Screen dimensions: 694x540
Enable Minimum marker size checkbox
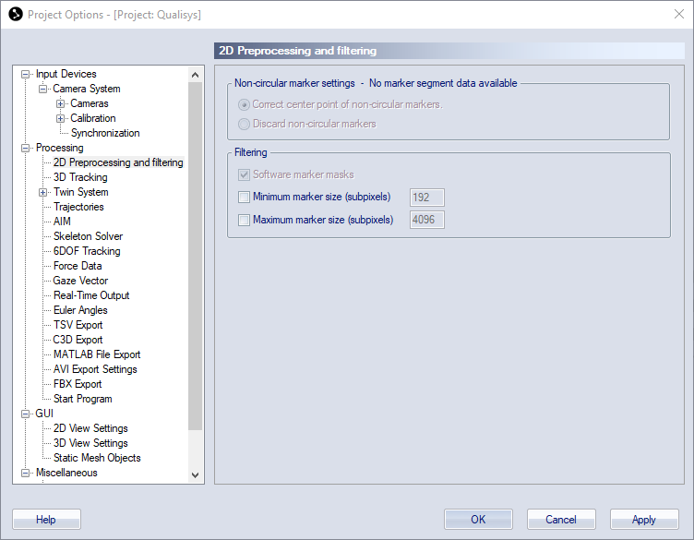tap(245, 197)
